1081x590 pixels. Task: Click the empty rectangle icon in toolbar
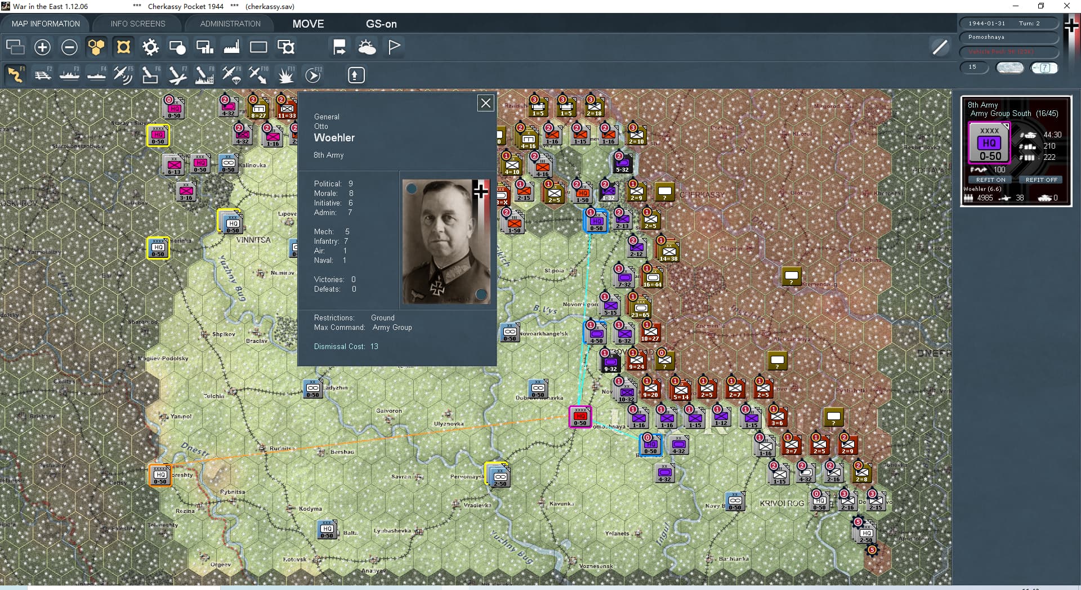click(258, 47)
